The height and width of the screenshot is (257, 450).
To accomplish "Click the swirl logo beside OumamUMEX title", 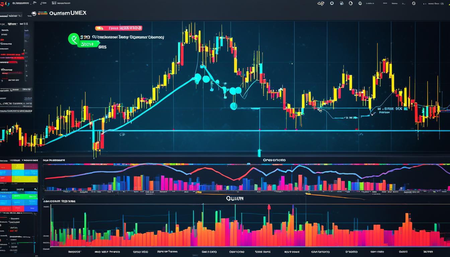I will coord(33,14).
